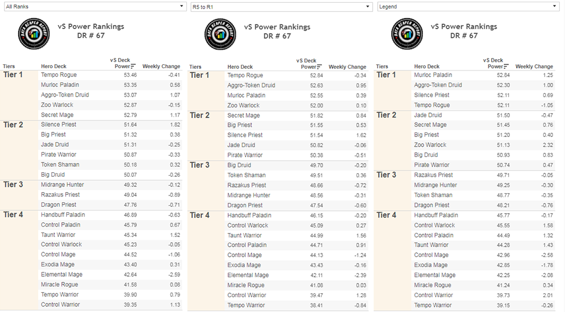Sort vS Deck Power in Legend panel
The width and height of the screenshot is (565, 312).
point(507,66)
